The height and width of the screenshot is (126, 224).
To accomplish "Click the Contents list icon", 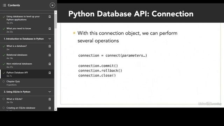I will (x=5, y=5).
